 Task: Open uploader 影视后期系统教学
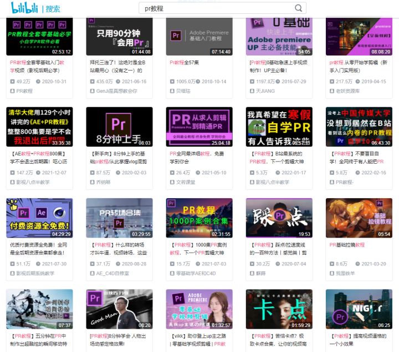coord(35,274)
